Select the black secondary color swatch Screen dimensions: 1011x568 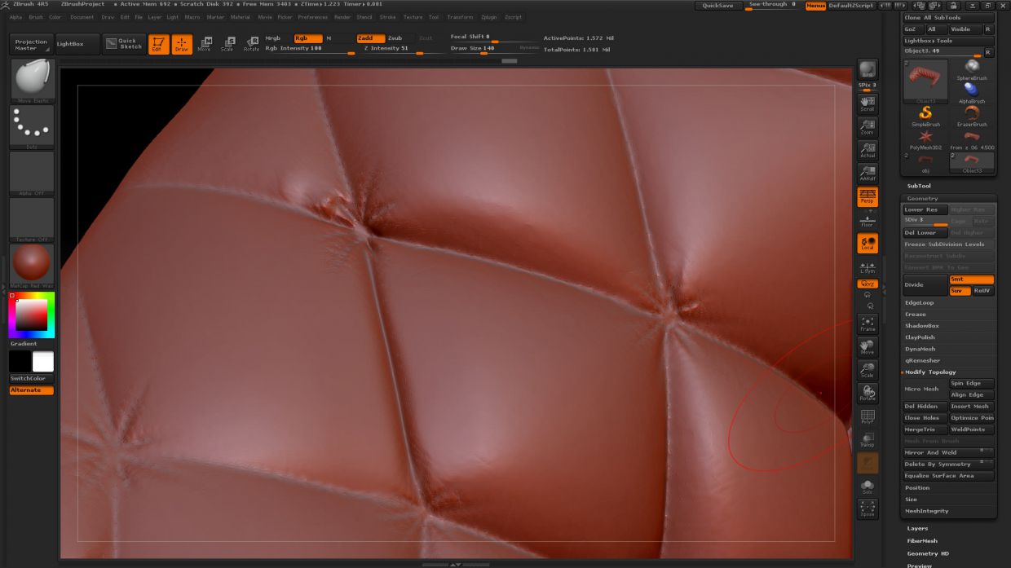coord(20,362)
